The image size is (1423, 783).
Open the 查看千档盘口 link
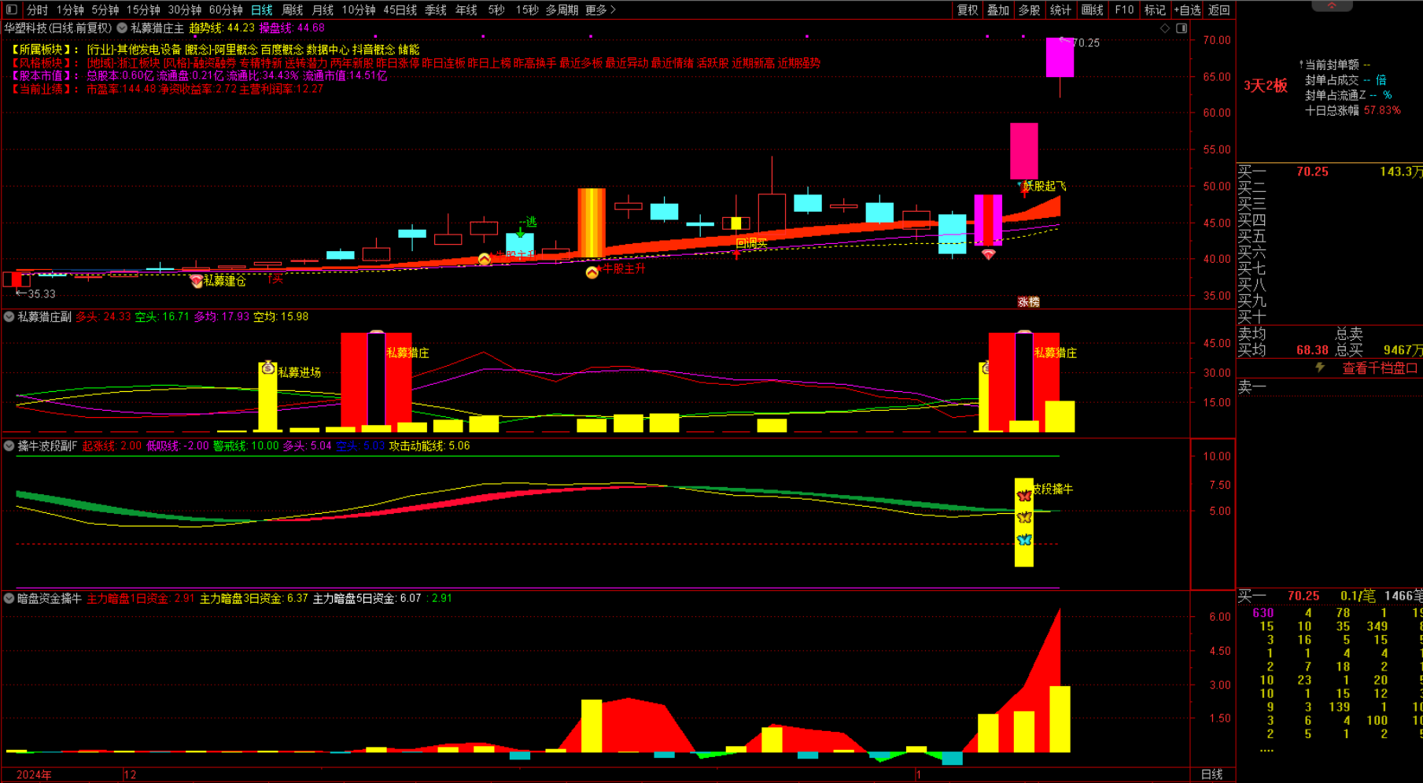pyautogui.click(x=1379, y=368)
